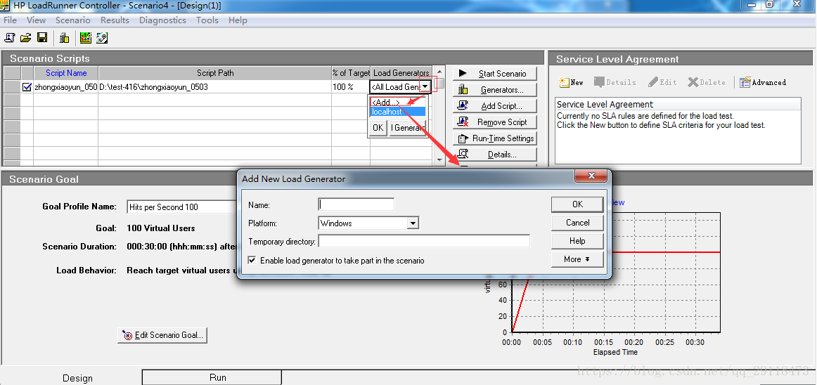The height and width of the screenshot is (385, 817).
Task: Select the D:\test-416\zhongxiaoyun_0503 path cell
Action: point(214,87)
